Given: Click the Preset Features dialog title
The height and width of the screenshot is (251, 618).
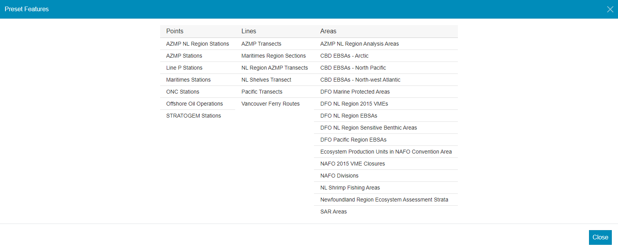Looking at the screenshot, I should click(x=27, y=9).
